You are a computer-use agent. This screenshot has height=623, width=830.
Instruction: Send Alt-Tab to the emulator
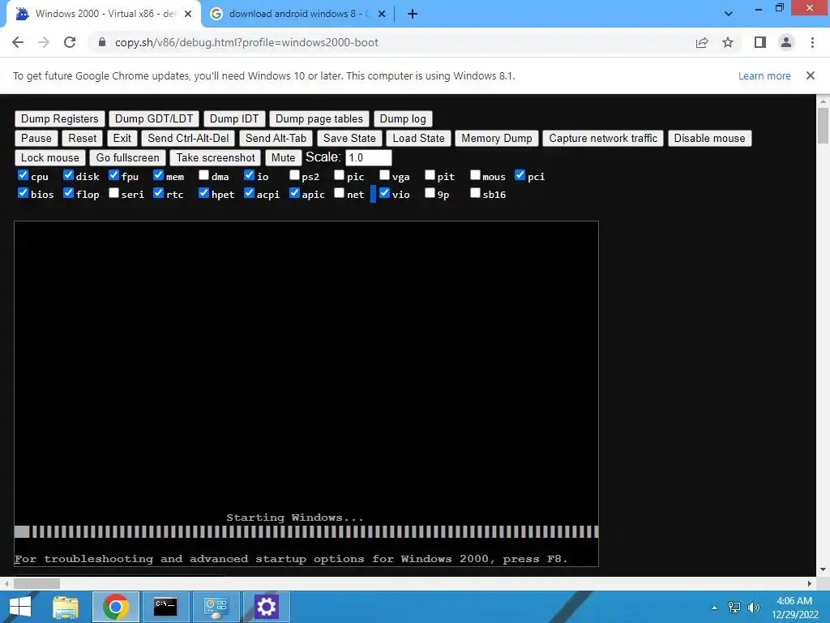(276, 138)
